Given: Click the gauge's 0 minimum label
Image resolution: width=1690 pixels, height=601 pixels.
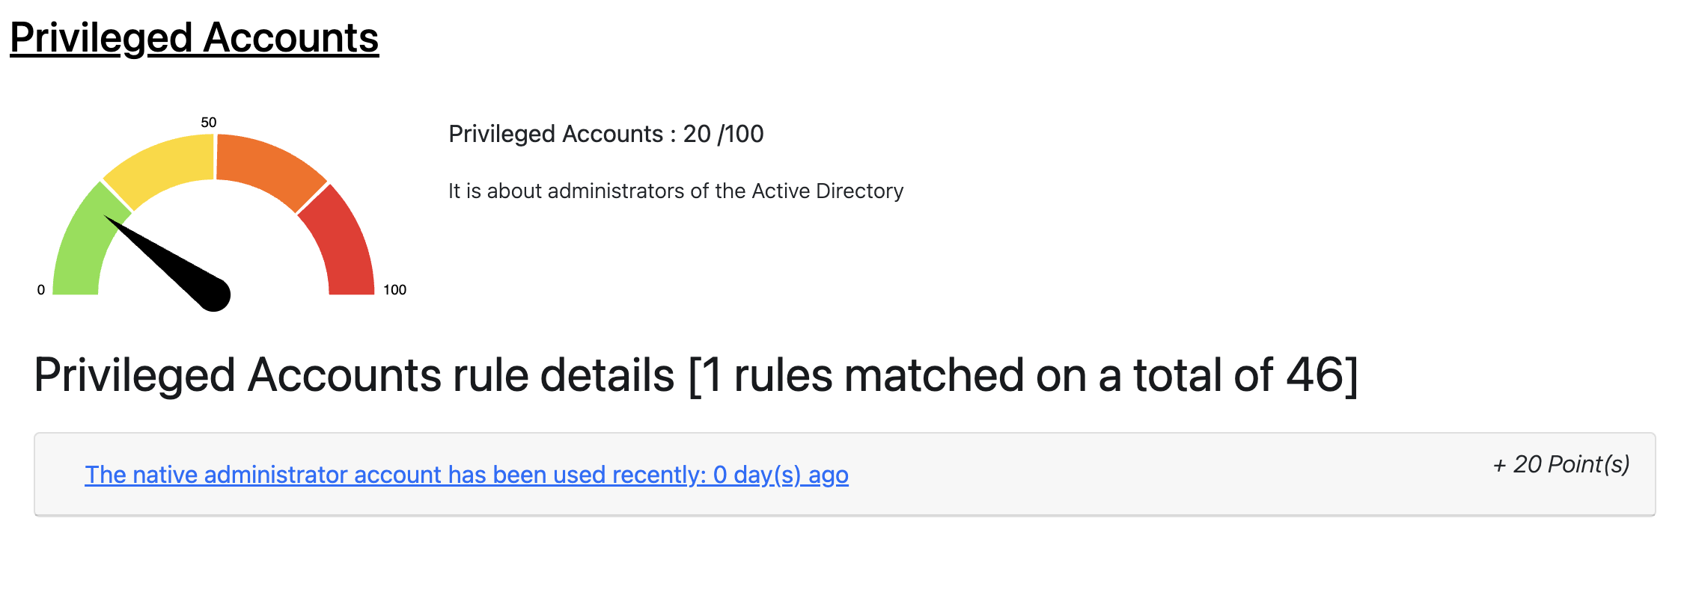Looking at the screenshot, I should click(41, 290).
